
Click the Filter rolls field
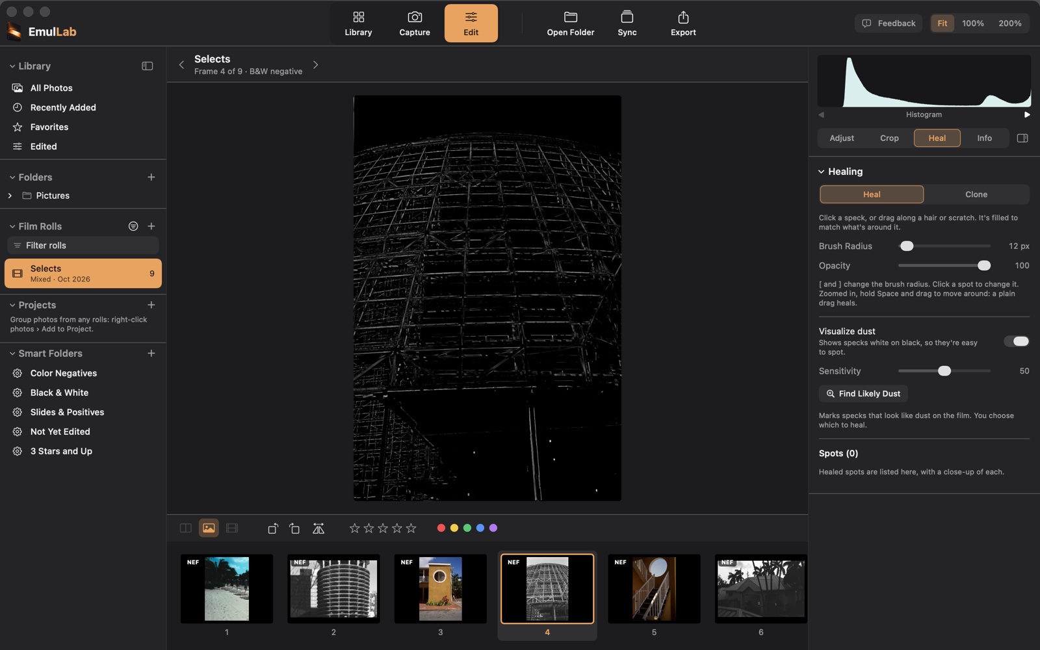click(x=83, y=245)
